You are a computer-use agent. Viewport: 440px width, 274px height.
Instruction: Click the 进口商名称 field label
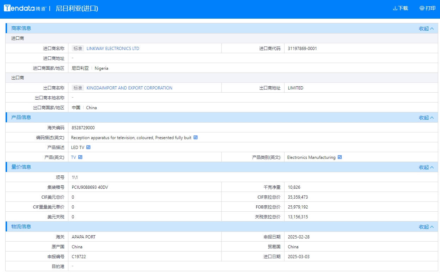pos(54,49)
